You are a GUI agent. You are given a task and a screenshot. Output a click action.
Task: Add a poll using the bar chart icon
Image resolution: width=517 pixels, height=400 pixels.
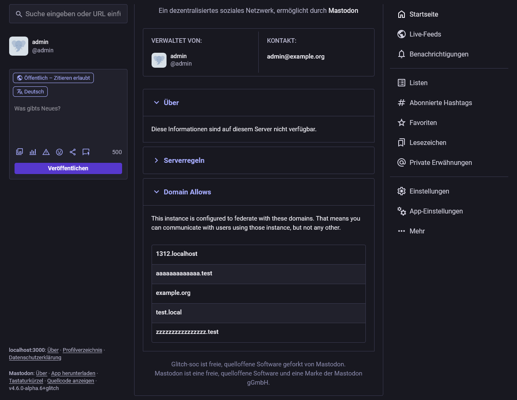[x=33, y=152]
